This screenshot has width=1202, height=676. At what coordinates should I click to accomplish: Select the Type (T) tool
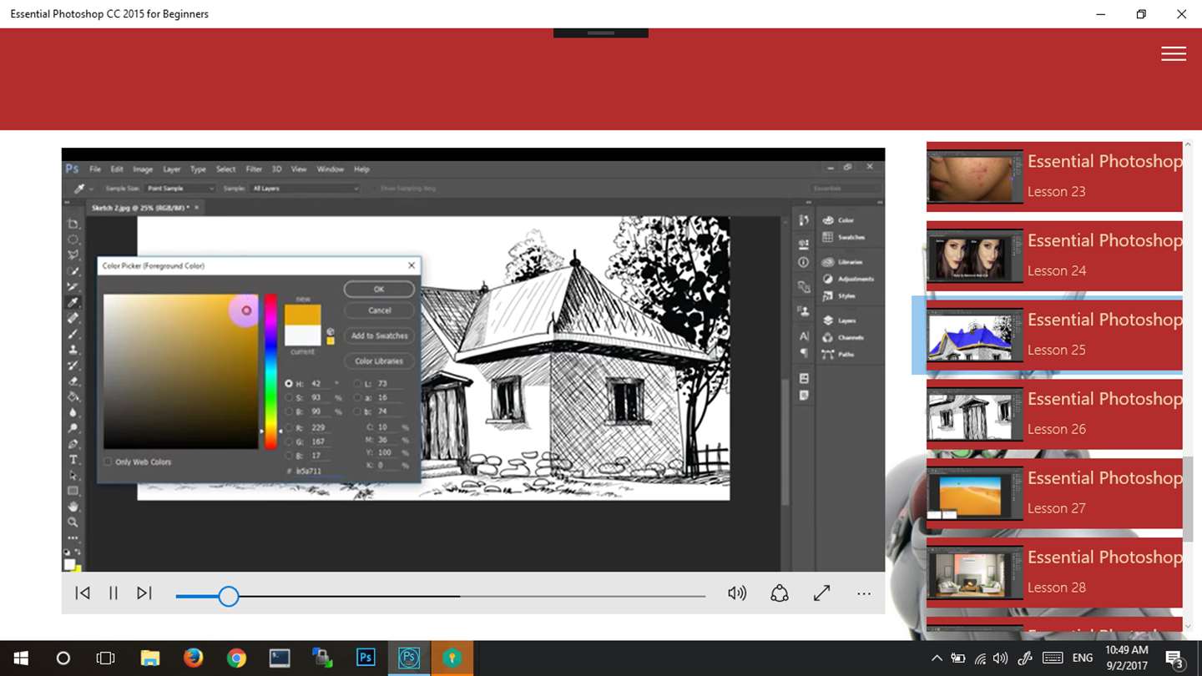coord(73,460)
